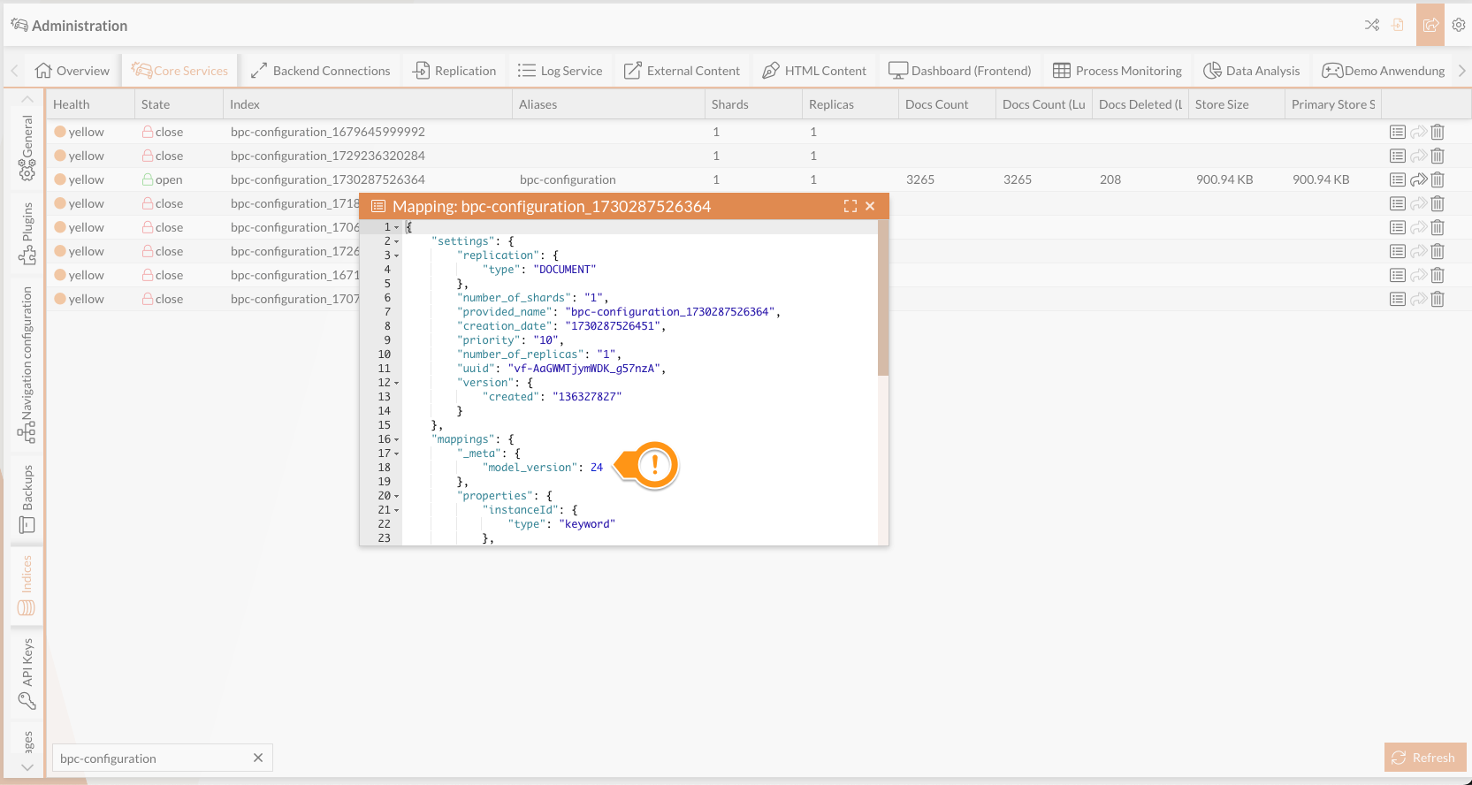Sort by the Index column header
This screenshot has width=1472, height=785.
click(x=368, y=104)
